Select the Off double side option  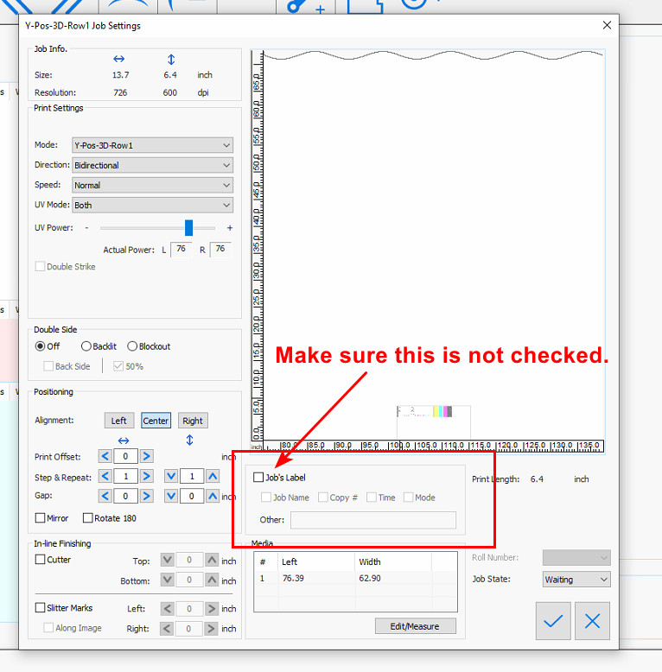(x=41, y=346)
